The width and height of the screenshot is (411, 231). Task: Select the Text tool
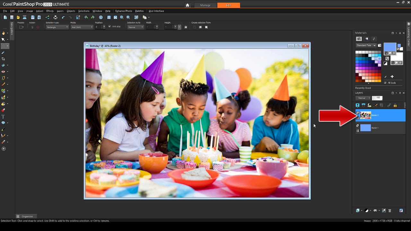pyautogui.click(x=4, y=116)
